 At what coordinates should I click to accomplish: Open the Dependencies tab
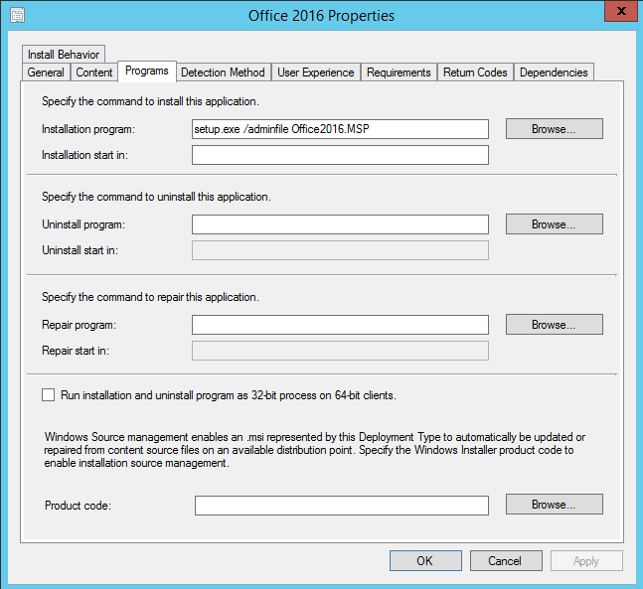pyautogui.click(x=554, y=73)
